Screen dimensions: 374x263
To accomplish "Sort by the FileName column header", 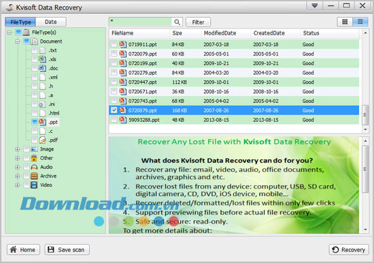I will [x=139, y=33].
